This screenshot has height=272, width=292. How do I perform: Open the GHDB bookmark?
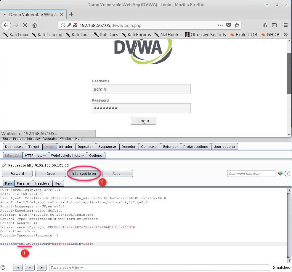270,35
